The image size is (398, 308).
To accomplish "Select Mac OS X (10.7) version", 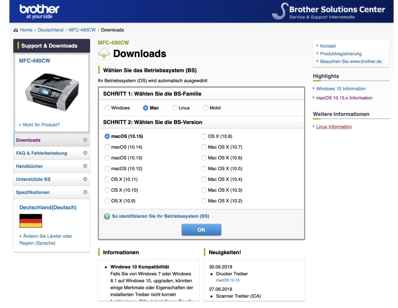I will 204,147.
